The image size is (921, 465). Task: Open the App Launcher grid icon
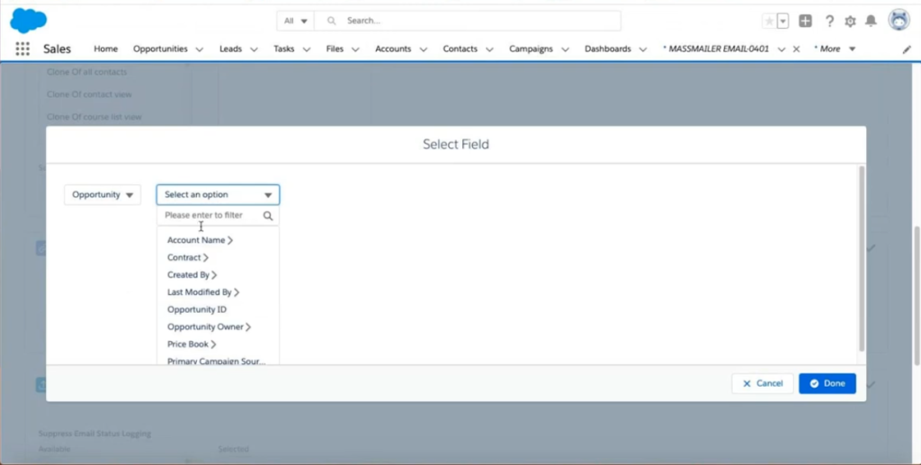point(22,49)
